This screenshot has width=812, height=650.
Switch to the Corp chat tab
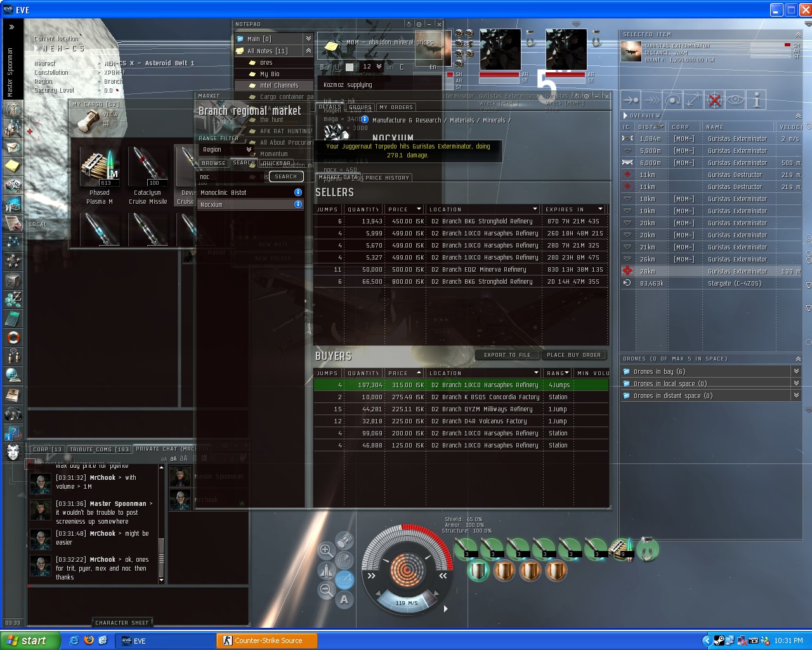pyautogui.click(x=47, y=449)
